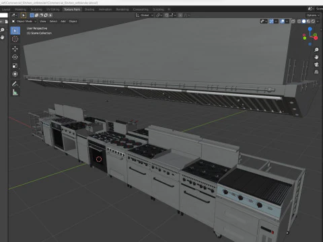Image resolution: width=323 pixels, height=242 pixels.
Task: Select the 3D Cursor tool
Action: (x=15, y=39)
